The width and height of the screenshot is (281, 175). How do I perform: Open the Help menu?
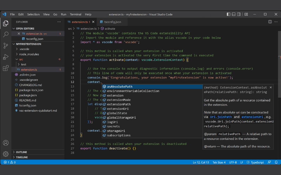[88, 14]
